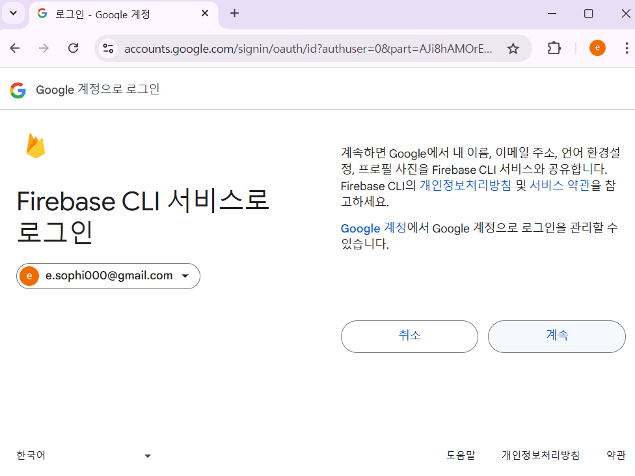
Task: Open the 한국어 language dropdown
Action: pos(84,455)
